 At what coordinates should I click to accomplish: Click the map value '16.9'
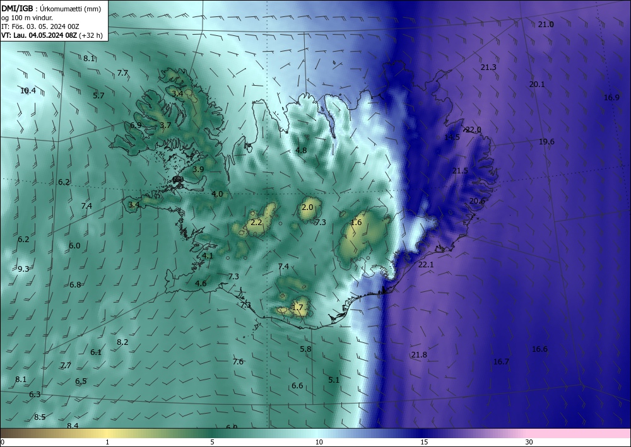pyautogui.click(x=611, y=97)
